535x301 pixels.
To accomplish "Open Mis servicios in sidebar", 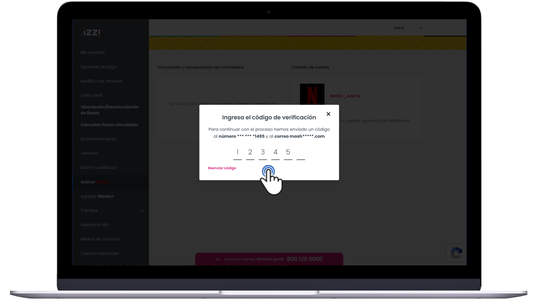I will [93, 52].
